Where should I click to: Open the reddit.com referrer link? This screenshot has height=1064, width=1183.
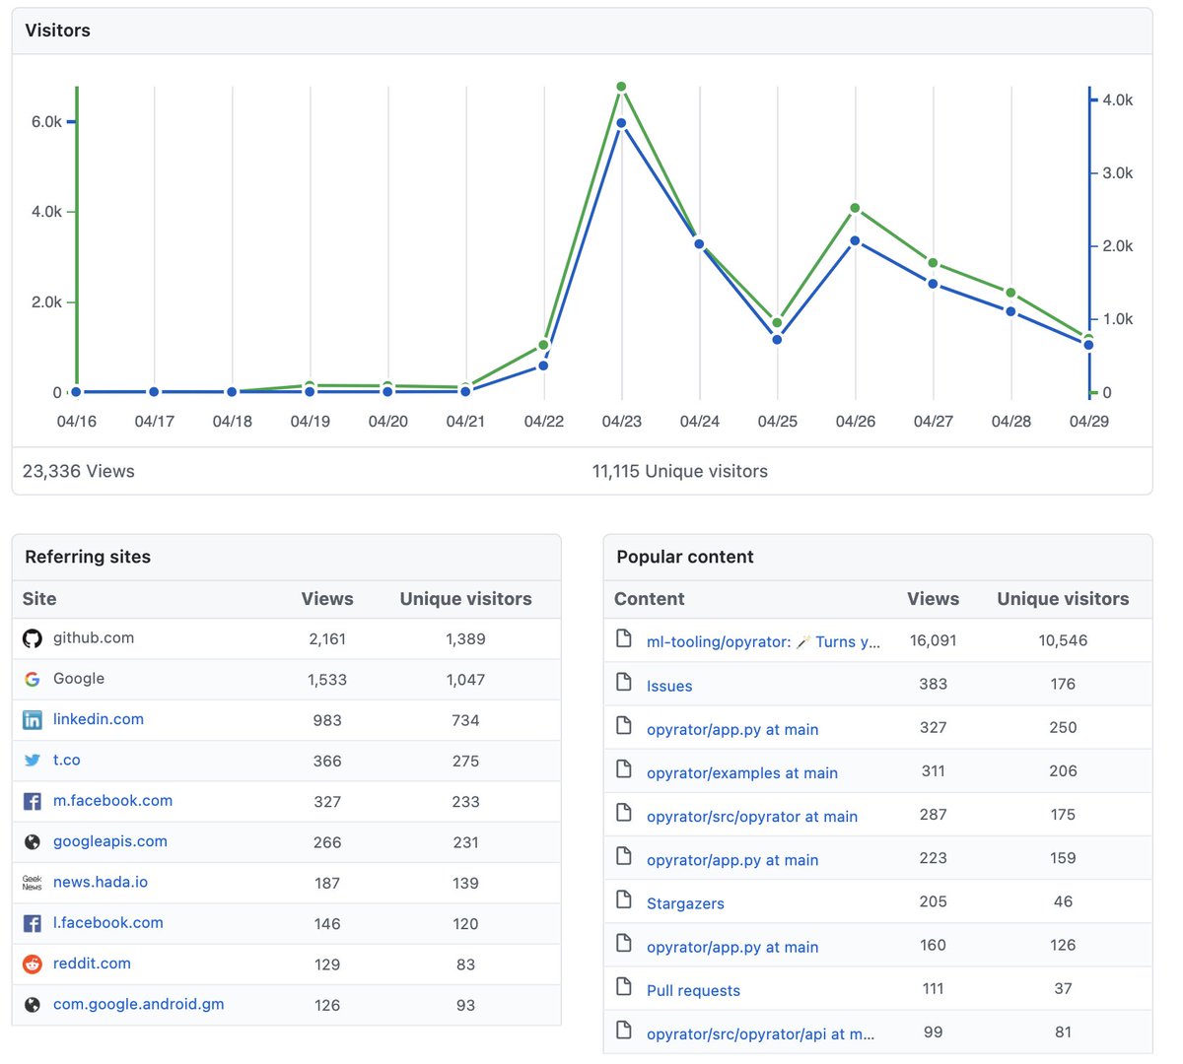click(92, 964)
